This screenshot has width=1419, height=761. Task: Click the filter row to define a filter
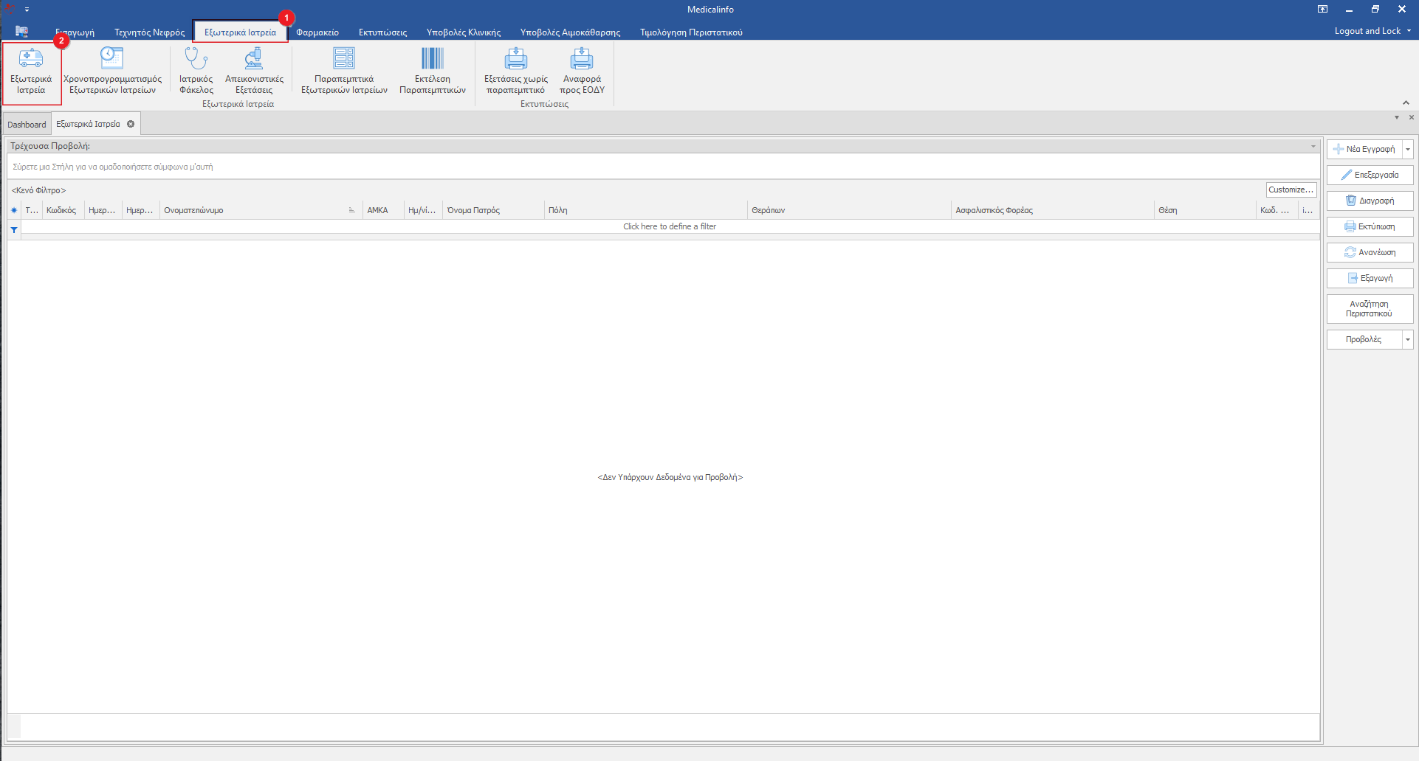click(669, 226)
